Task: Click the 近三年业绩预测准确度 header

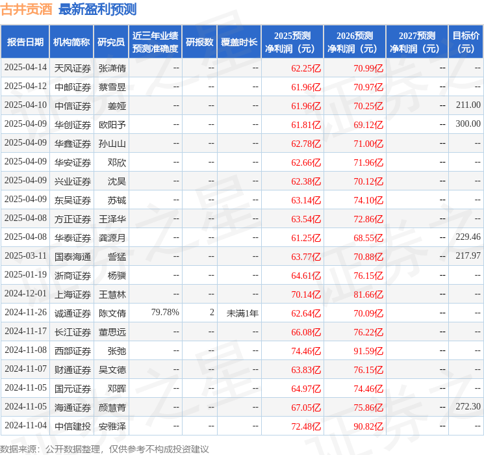Action: click(155, 42)
